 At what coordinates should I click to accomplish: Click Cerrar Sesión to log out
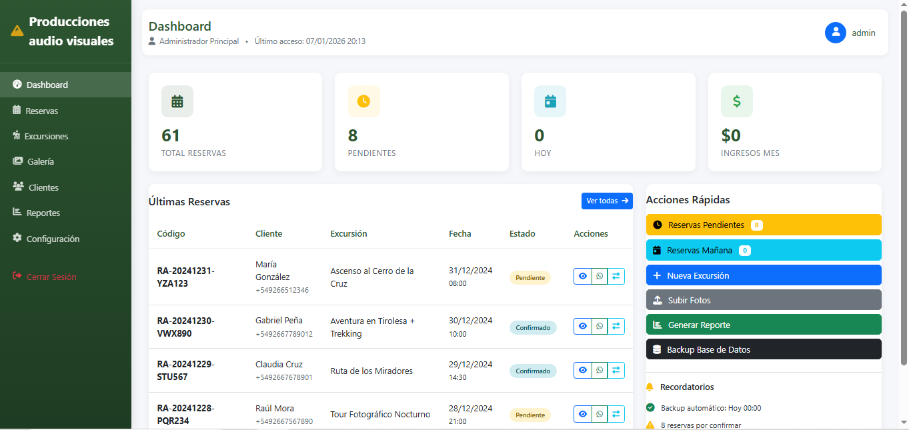[x=51, y=277]
